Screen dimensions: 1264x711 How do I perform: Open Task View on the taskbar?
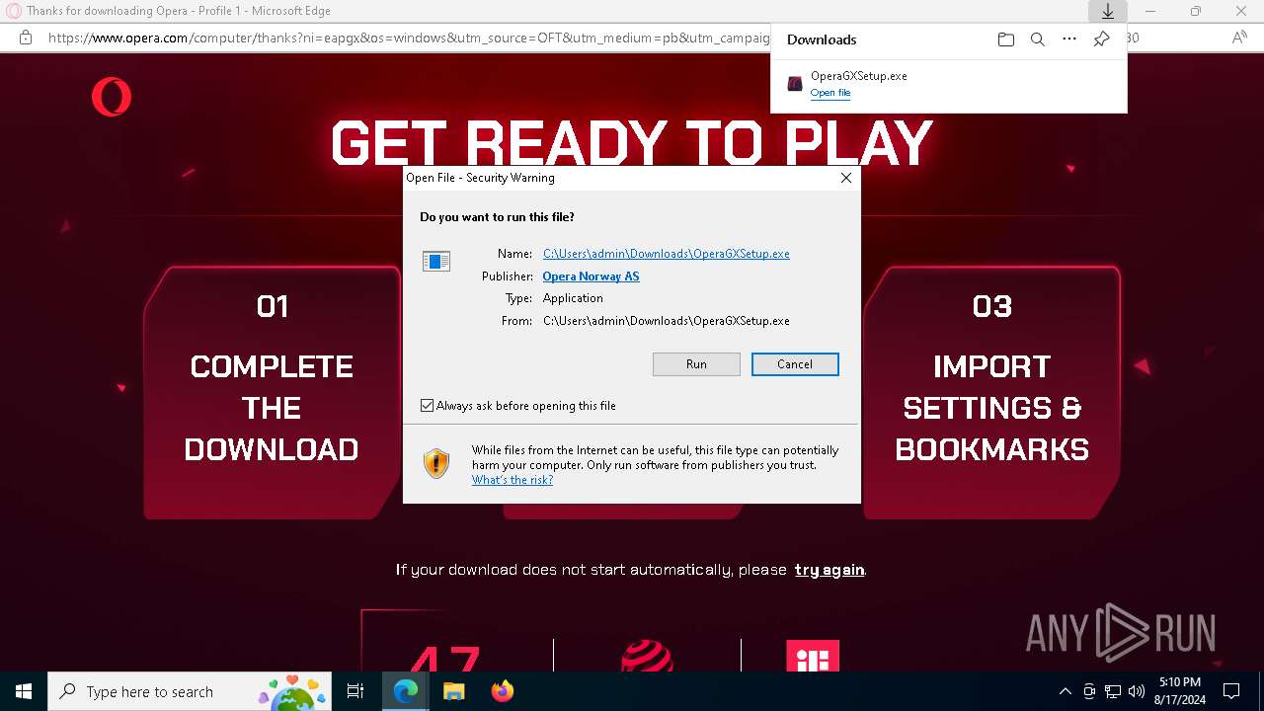[355, 691]
